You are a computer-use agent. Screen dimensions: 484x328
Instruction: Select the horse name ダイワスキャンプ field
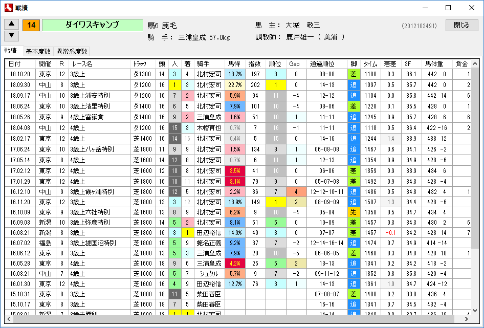click(x=92, y=25)
